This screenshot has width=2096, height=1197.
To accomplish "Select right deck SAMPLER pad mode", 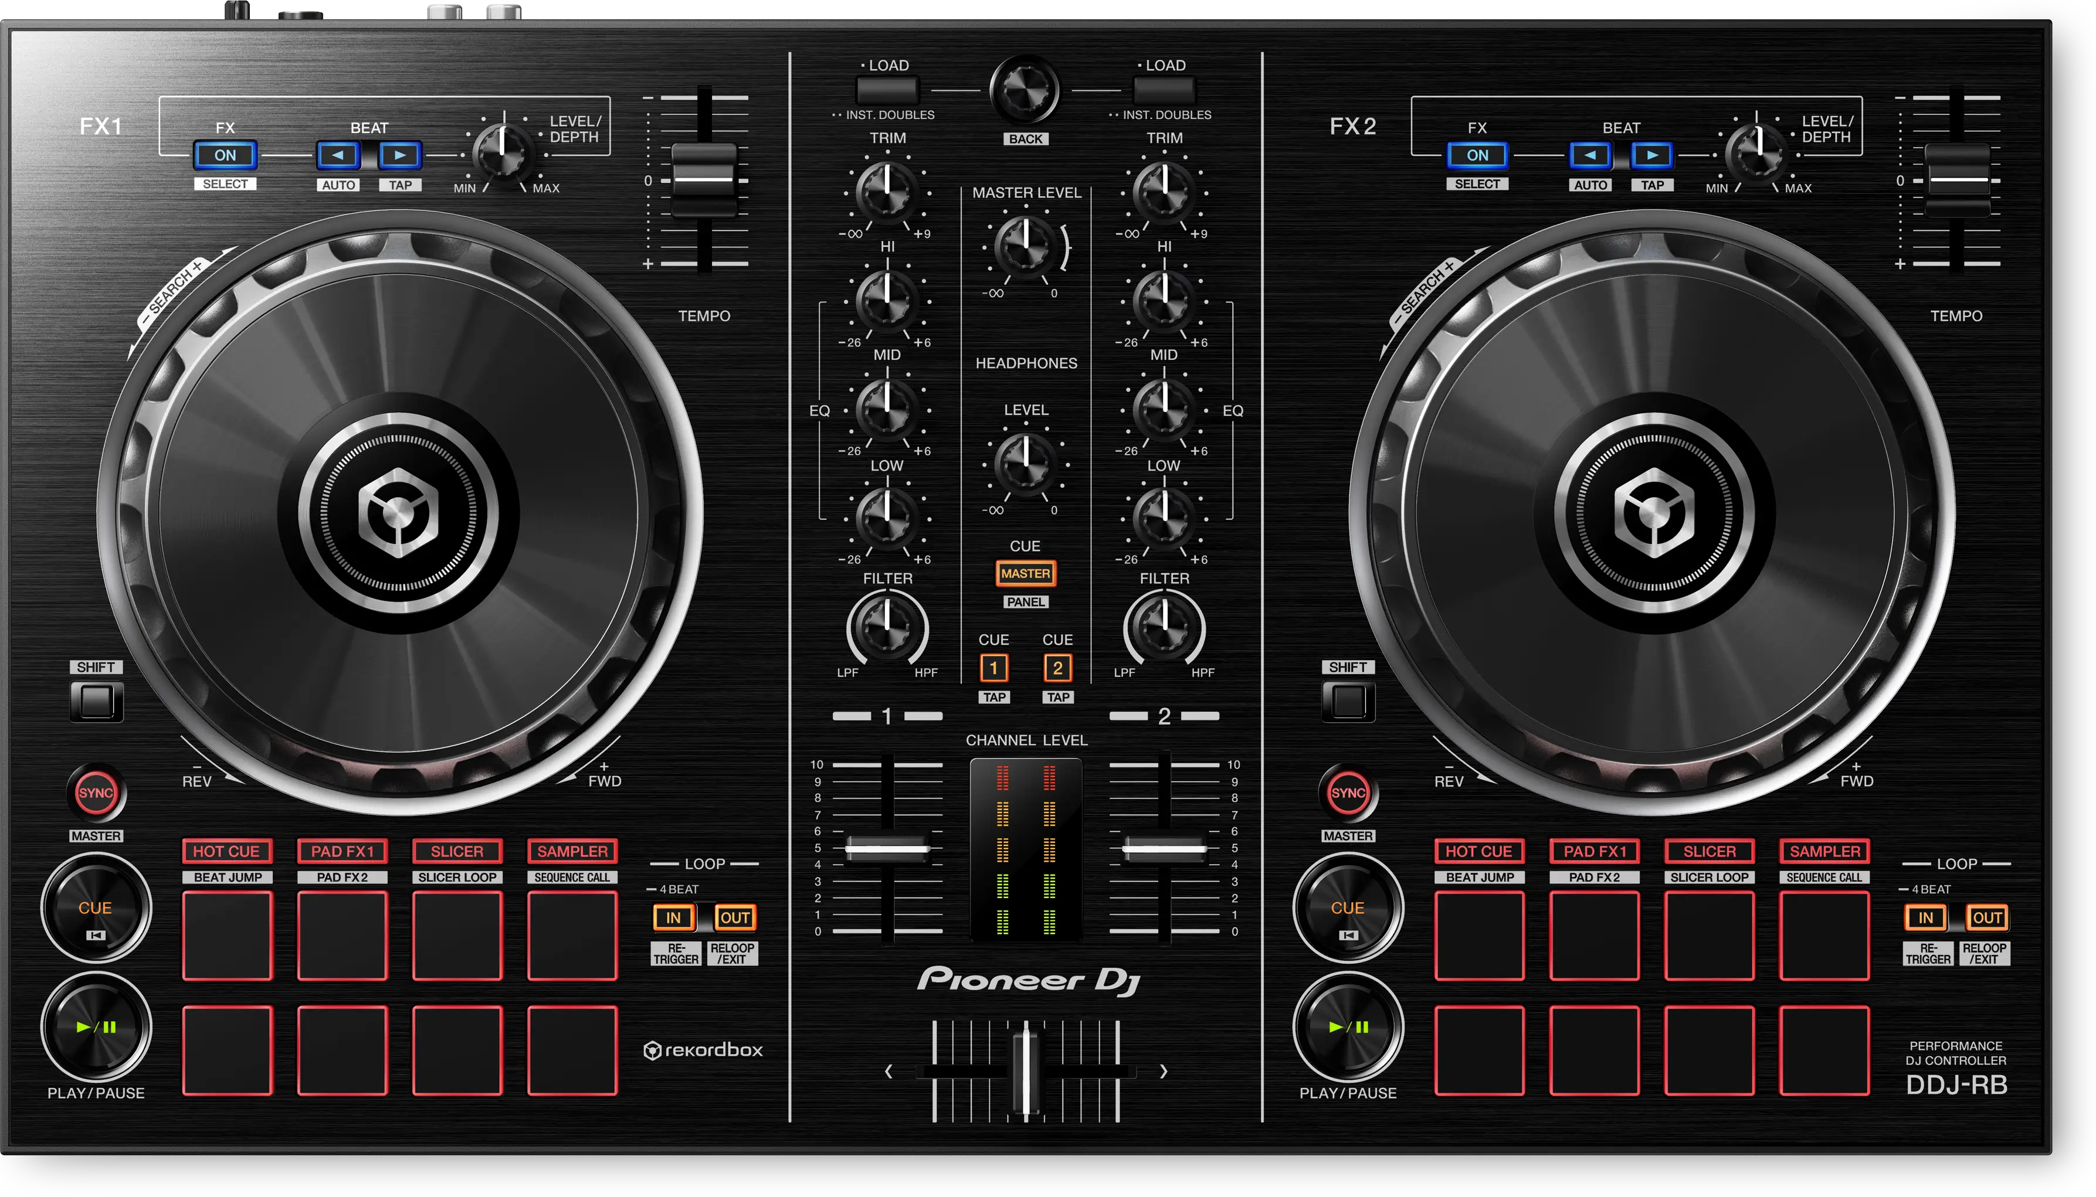I will [x=1824, y=852].
